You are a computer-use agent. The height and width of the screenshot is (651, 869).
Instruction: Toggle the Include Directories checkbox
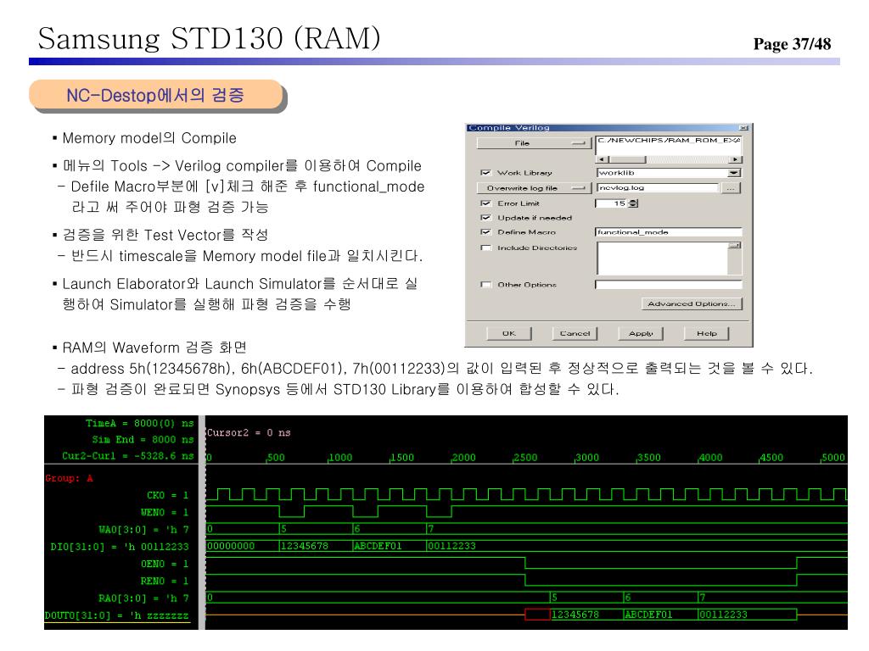(486, 248)
